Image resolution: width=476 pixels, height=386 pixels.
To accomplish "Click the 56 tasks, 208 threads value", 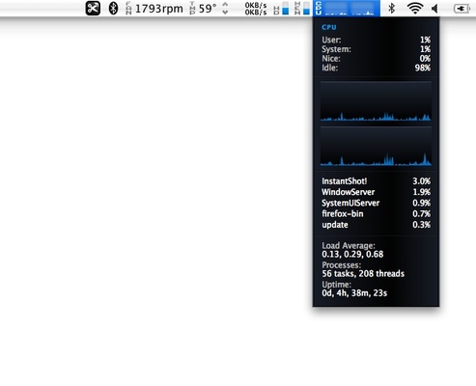I will point(363,274).
